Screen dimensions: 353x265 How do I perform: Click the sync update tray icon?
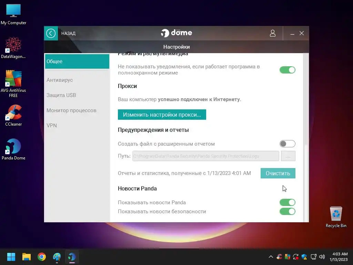tap(295, 257)
